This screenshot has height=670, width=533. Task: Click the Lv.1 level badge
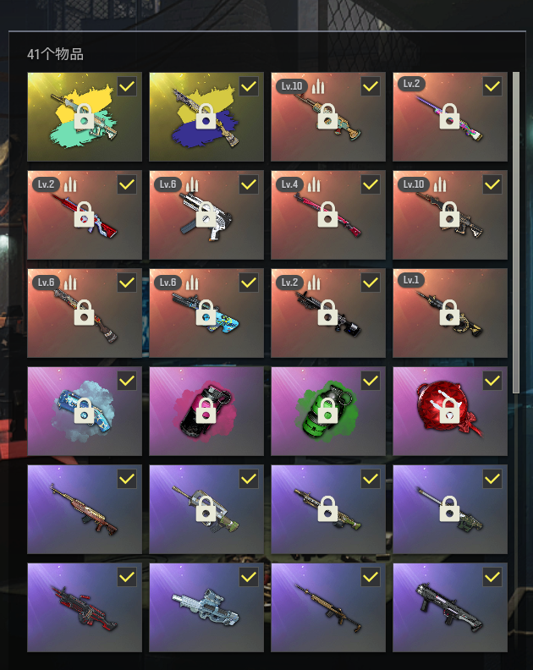tap(411, 280)
